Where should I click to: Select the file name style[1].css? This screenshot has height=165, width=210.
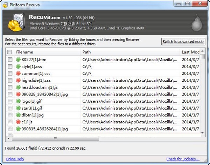tap(32, 67)
